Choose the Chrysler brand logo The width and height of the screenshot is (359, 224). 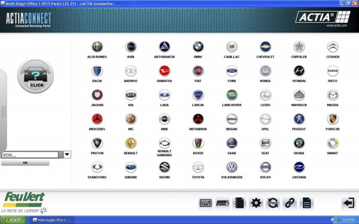click(x=299, y=47)
